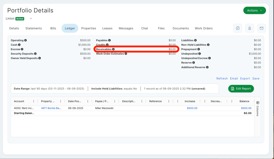Click the 06-09-2025 date posted cell
This screenshot has height=159, width=274.
[76, 108]
